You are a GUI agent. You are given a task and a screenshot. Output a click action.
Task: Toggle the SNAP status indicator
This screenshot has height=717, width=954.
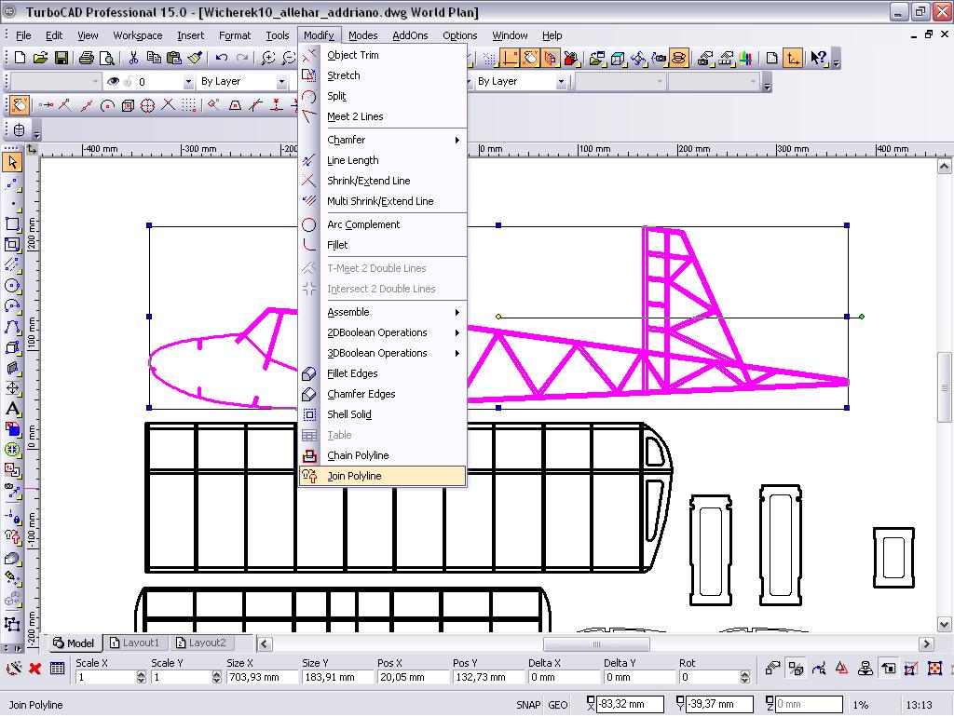click(x=528, y=705)
